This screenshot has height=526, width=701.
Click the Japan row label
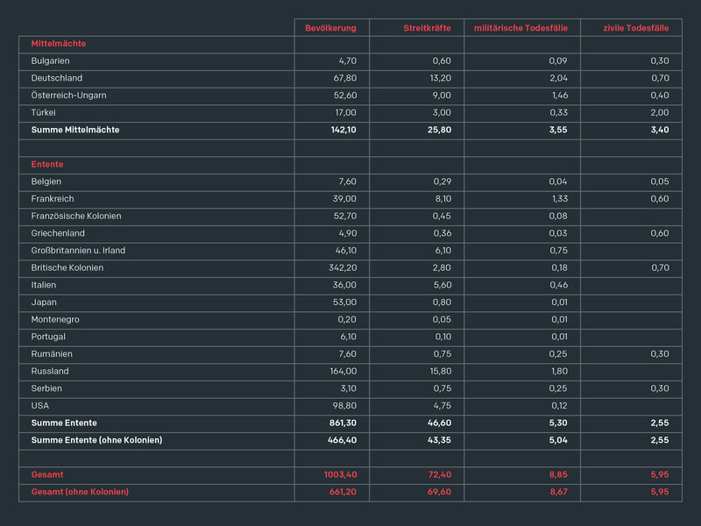pyautogui.click(x=44, y=302)
